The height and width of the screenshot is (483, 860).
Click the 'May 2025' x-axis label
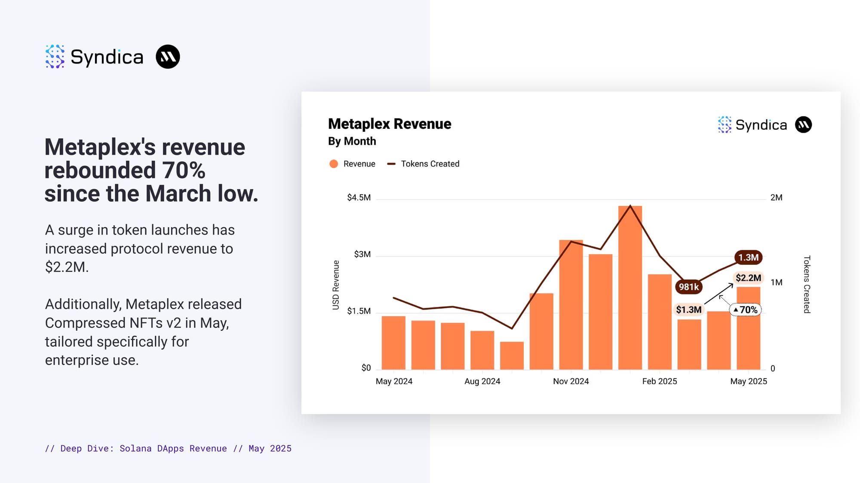pyautogui.click(x=748, y=381)
